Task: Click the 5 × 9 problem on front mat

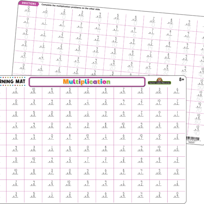Action: (123, 195)
